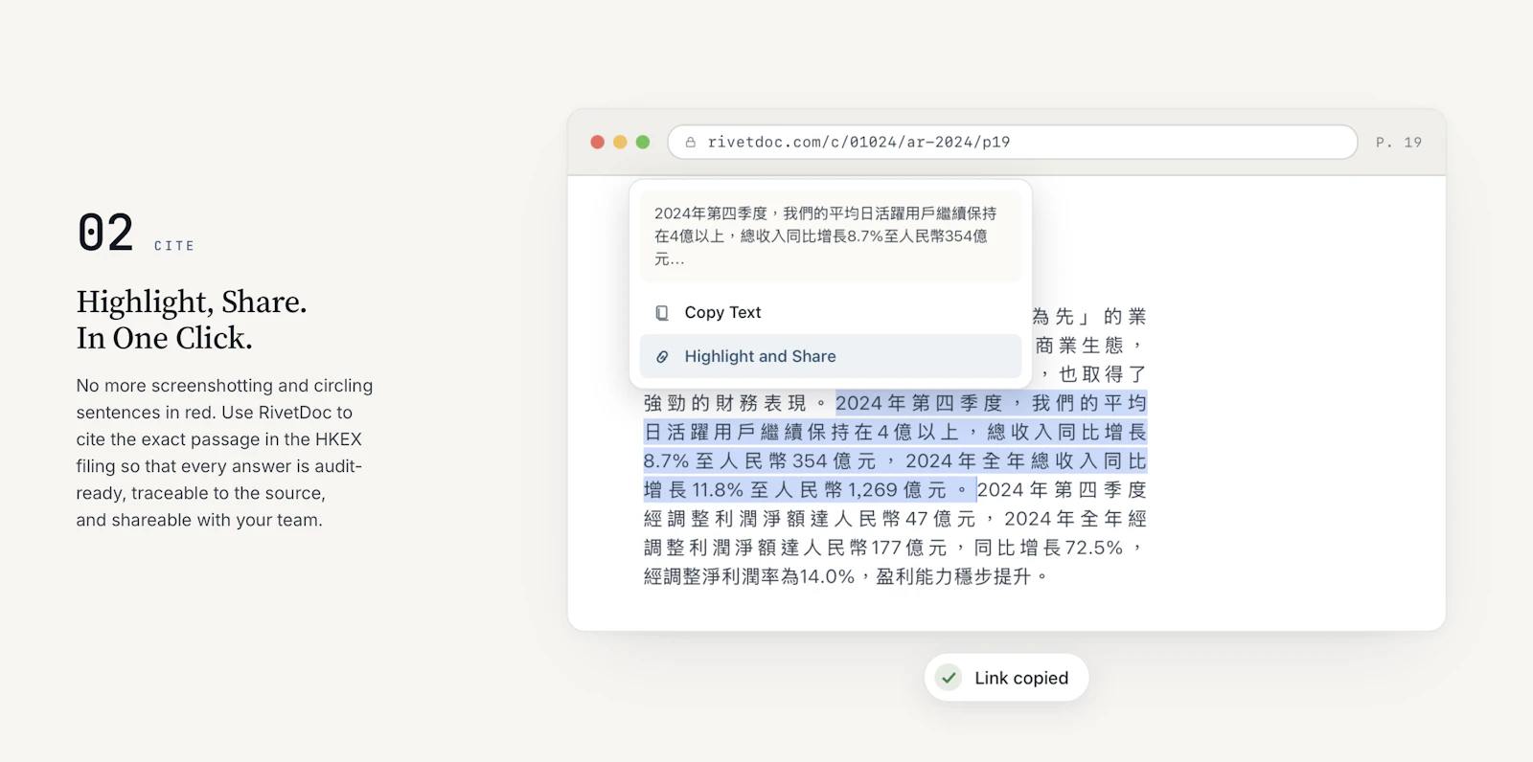This screenshot has width=1533, height=762.
Task: Click the large 02 step number
Action: tap(105, 233)
